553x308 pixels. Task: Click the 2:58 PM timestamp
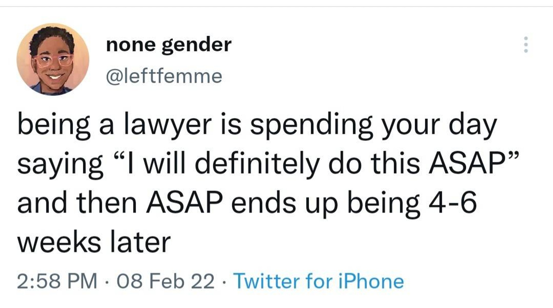57,281
